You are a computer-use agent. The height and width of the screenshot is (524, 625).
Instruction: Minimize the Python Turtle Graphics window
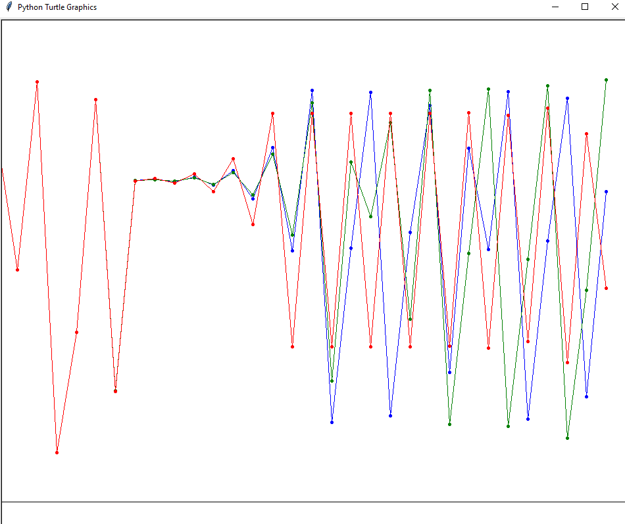pos(555,7)
